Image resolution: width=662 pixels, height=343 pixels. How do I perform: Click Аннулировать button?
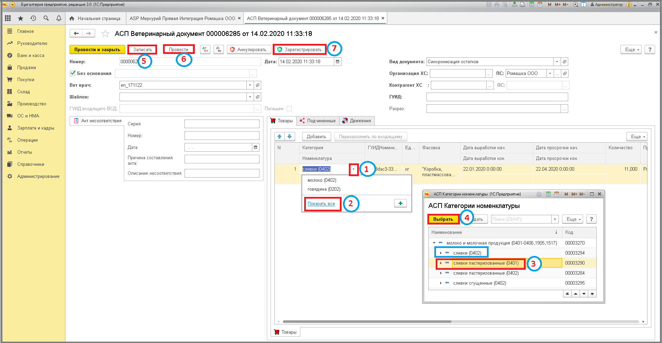pyautogui.click(x=249, y=49)
